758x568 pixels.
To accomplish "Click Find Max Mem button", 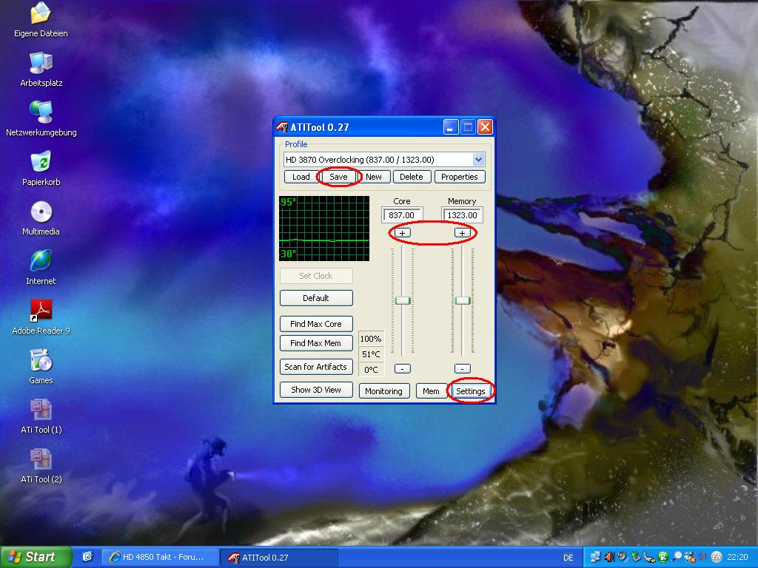I will pyautogui.click(x=316, y=343).
